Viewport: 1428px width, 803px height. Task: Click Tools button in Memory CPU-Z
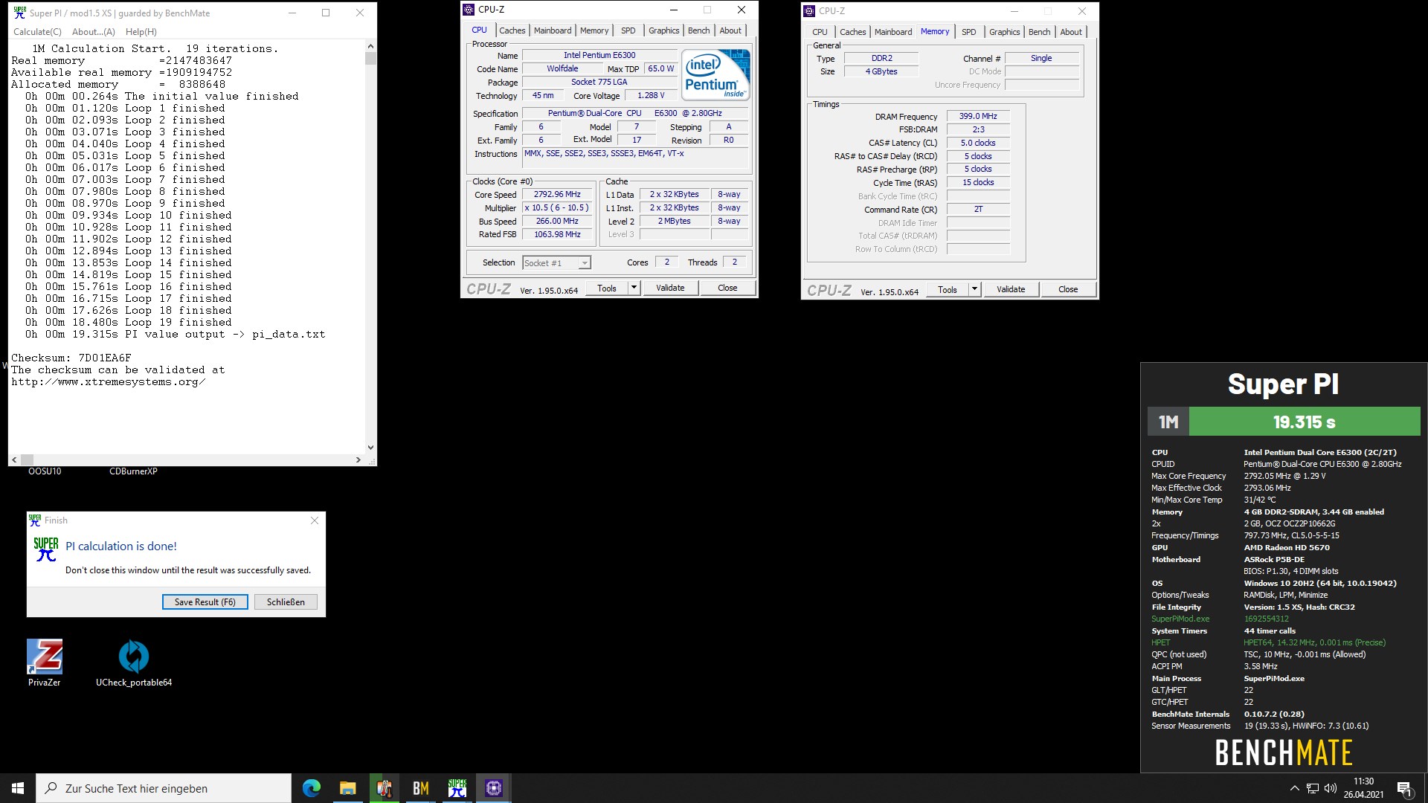pos(948,289)
